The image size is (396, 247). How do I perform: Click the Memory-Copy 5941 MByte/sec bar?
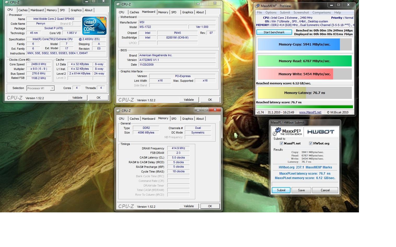[305, 45]
